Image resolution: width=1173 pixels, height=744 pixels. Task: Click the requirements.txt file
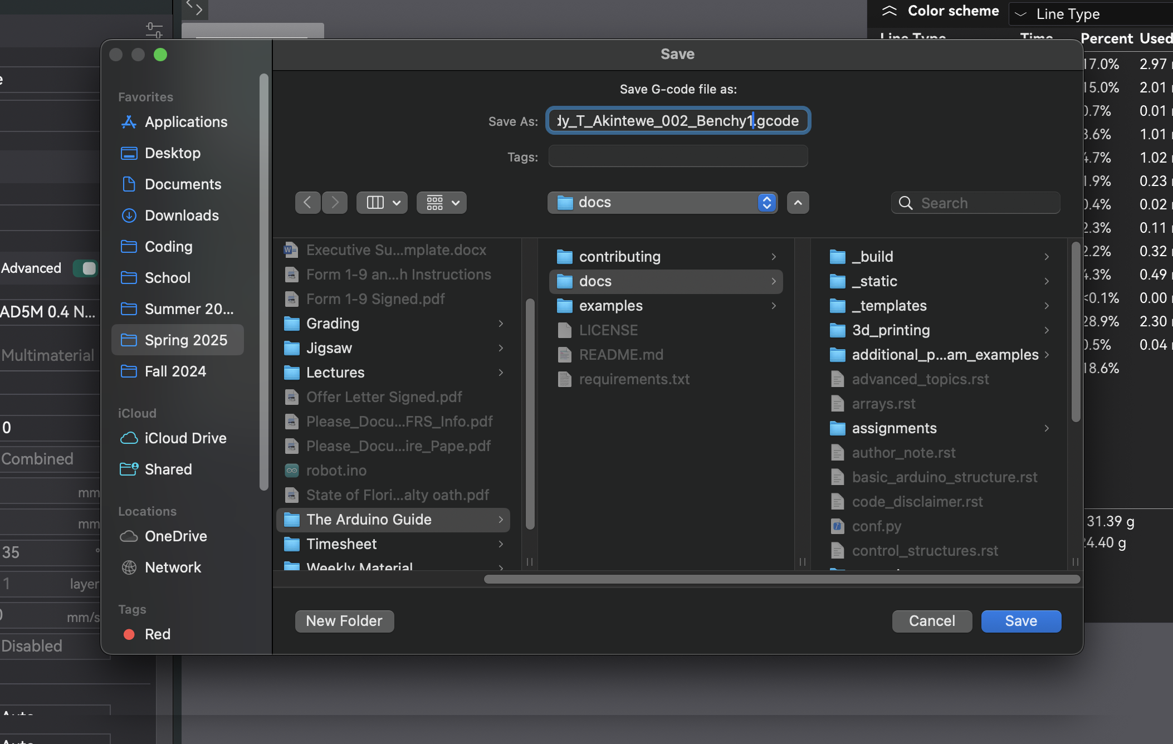tap(666, 379)
